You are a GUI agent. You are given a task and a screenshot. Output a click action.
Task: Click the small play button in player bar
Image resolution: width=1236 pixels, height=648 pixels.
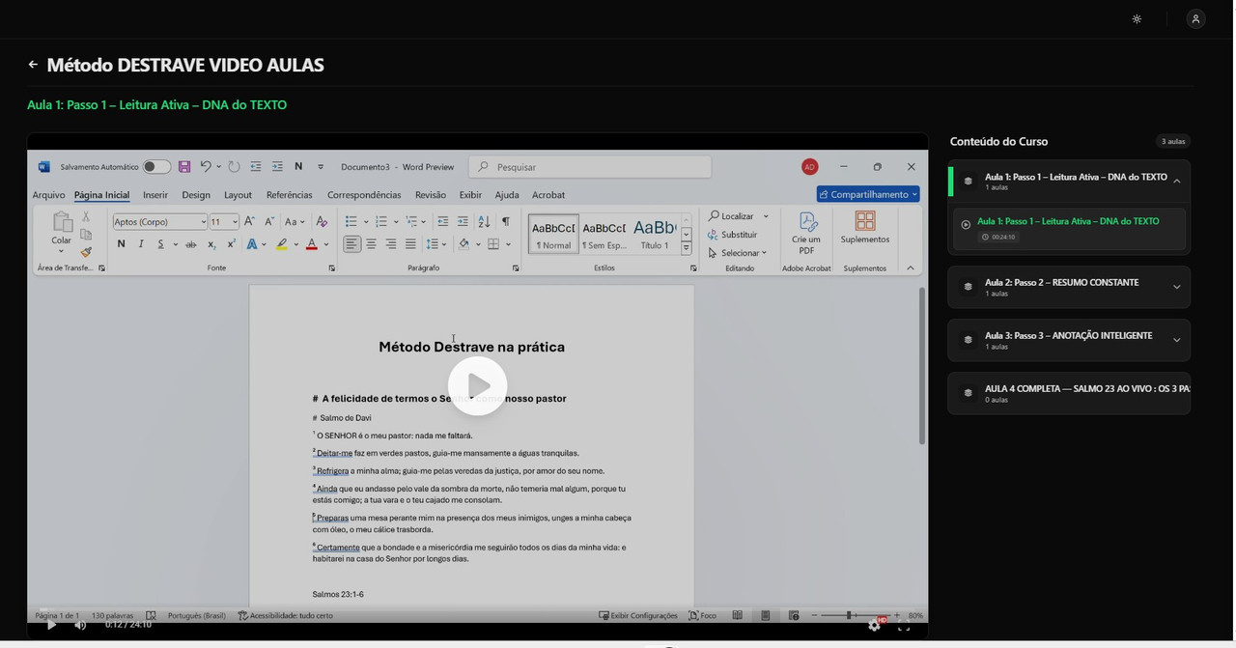(x=52, y=625)
